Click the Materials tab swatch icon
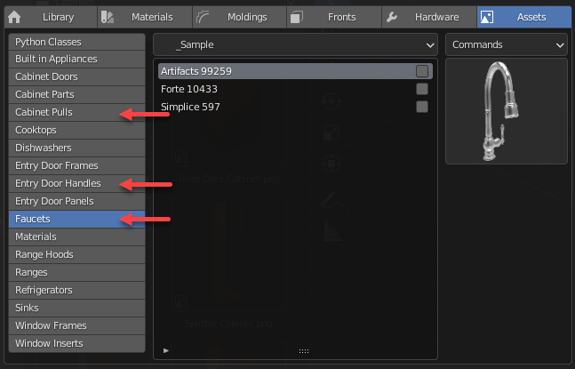This screenshot has height=369, width=575. click(x=108, y=16)
